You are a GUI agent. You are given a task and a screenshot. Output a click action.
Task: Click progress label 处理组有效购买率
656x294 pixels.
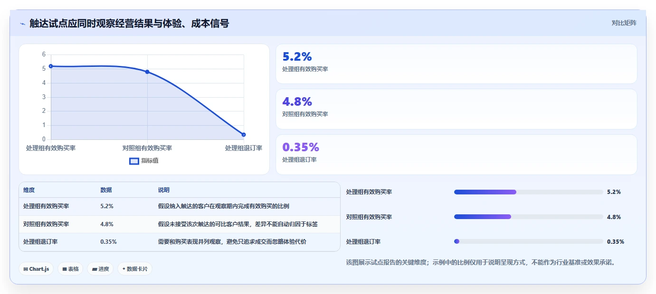pos(369,192)
